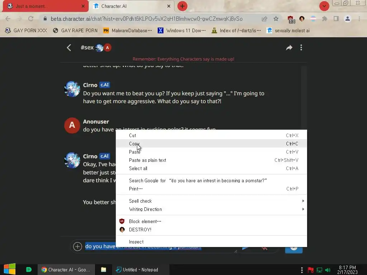Reload the page with the refresh icon

[31, 19]
